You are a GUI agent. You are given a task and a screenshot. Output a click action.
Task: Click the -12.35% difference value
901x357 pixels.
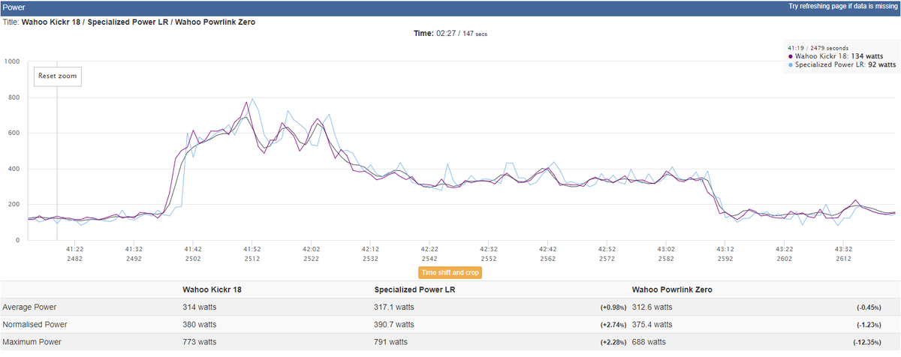click(x=869, y=343)
